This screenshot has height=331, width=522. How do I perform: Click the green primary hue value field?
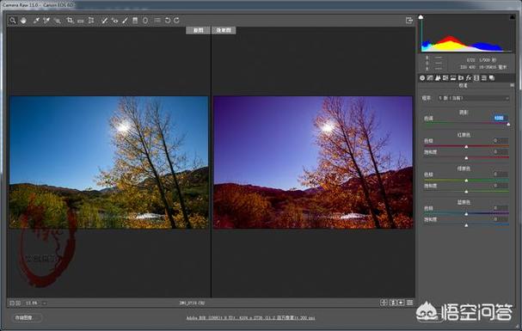coord(501,175)
